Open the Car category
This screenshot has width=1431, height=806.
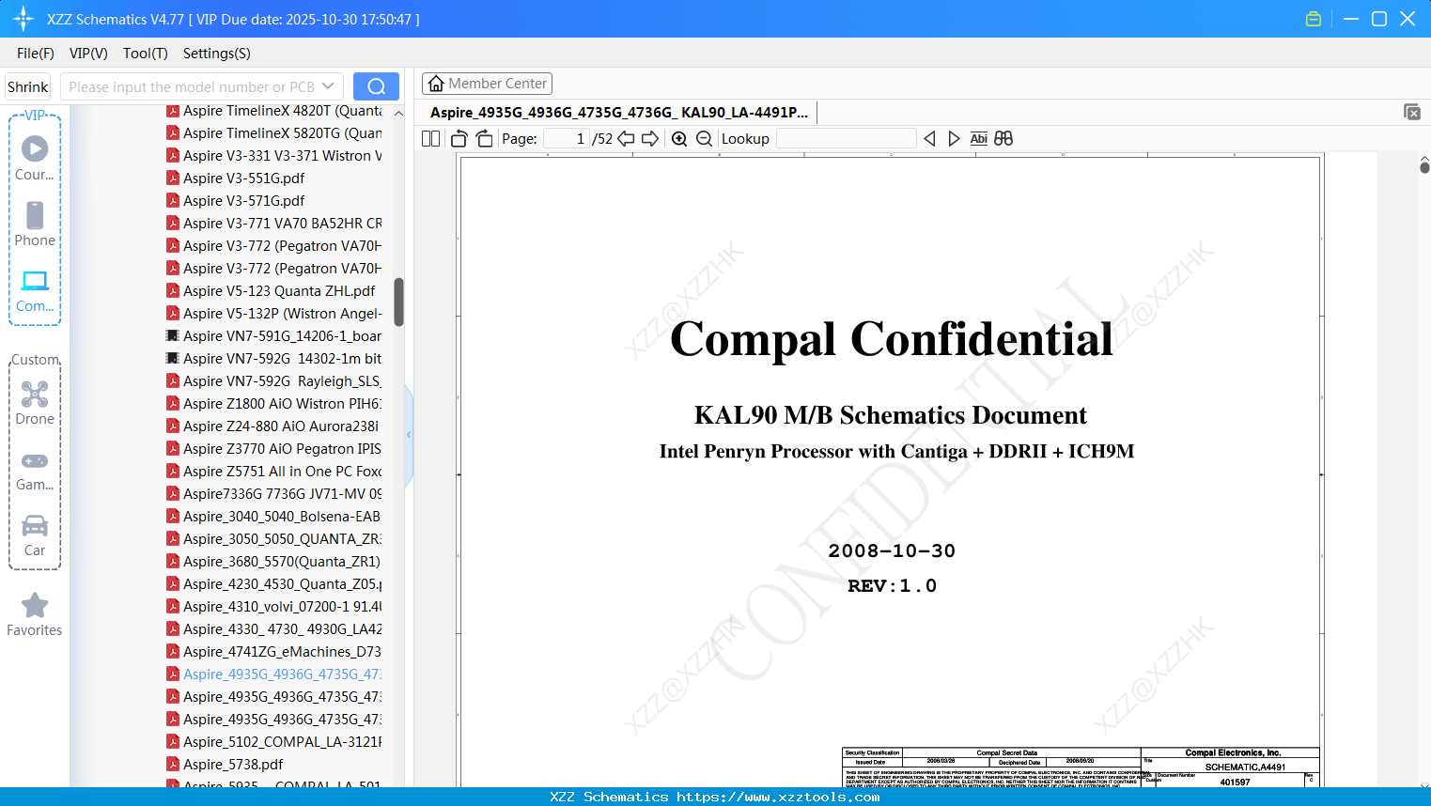point(35,525)
